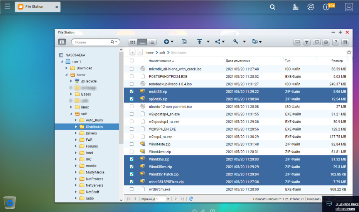Click the folder tree vertical scrollbar
The width and height of the screenshot is (359, 212).
coord(121,98)
